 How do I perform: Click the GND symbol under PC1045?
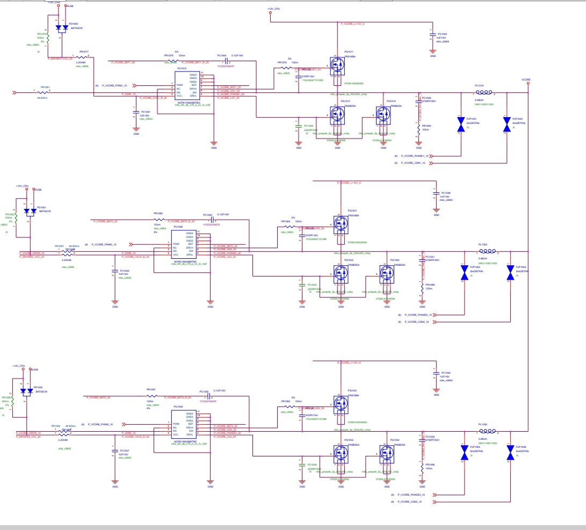tap(433, 53)
